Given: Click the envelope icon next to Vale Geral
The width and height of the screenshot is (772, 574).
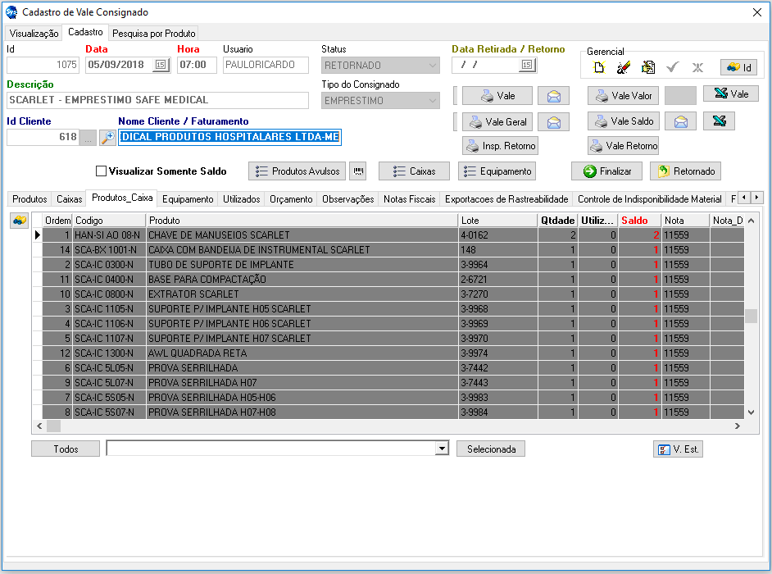Looking at the screenshot, I should pyautogui.click(x=553, y=122).
